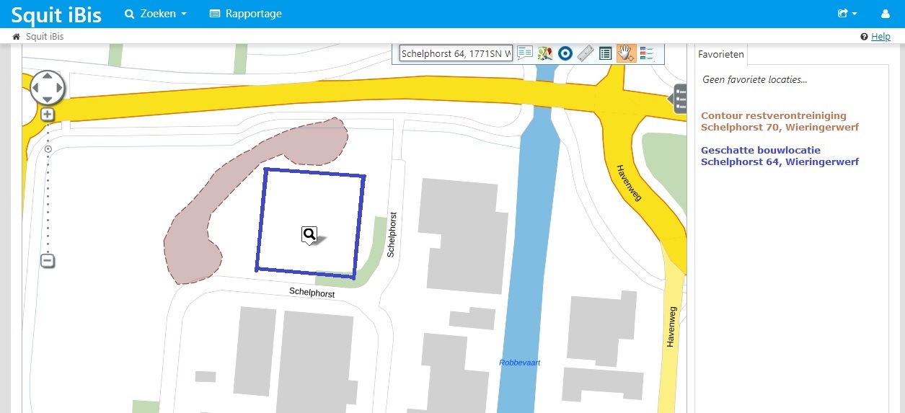Open the list table icon in map toolbar
This screenshot has height=413, width=905.
click(606, 53)
